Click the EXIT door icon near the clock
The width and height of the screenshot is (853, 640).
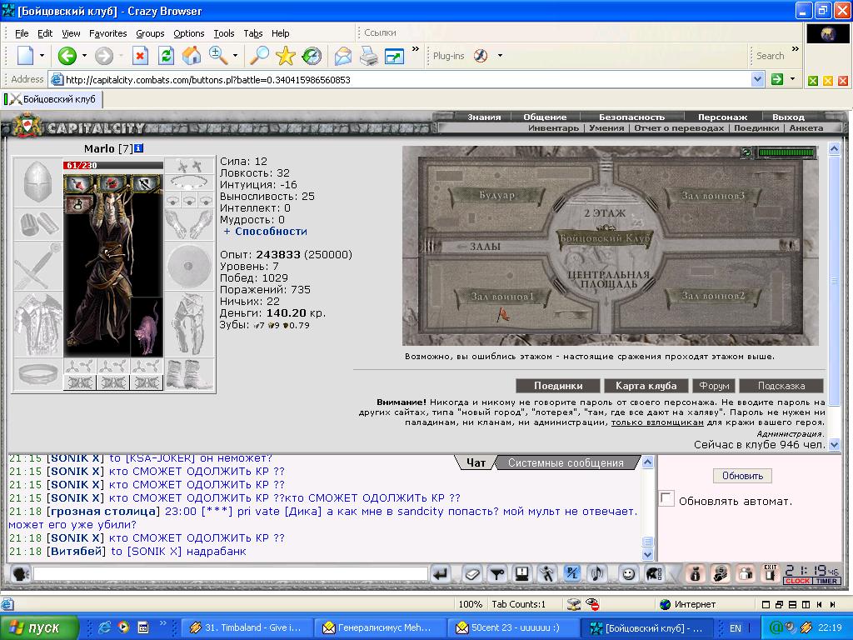tap(770, 573)
